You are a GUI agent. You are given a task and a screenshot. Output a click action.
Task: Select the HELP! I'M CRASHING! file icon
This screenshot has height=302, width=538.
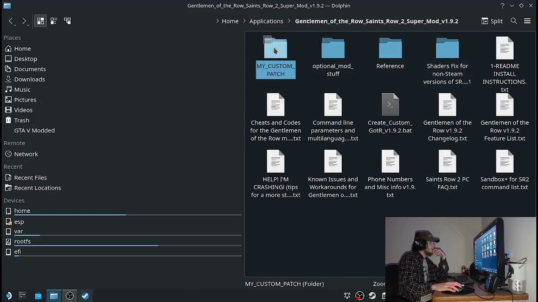276,161
